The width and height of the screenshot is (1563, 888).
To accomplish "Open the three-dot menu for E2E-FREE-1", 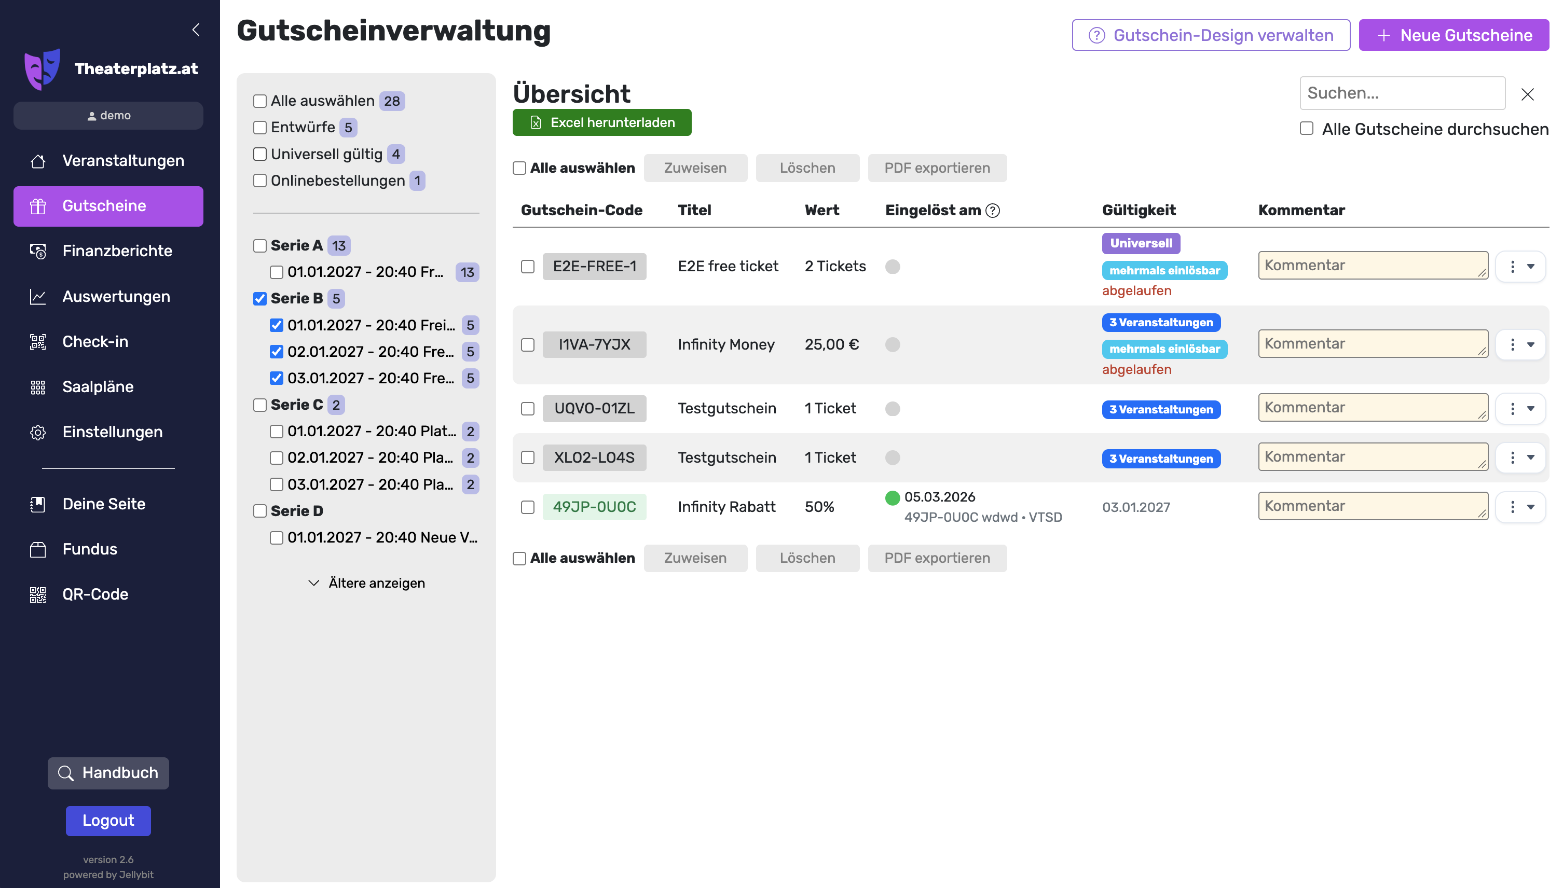I will click(x=1512, y=267).
